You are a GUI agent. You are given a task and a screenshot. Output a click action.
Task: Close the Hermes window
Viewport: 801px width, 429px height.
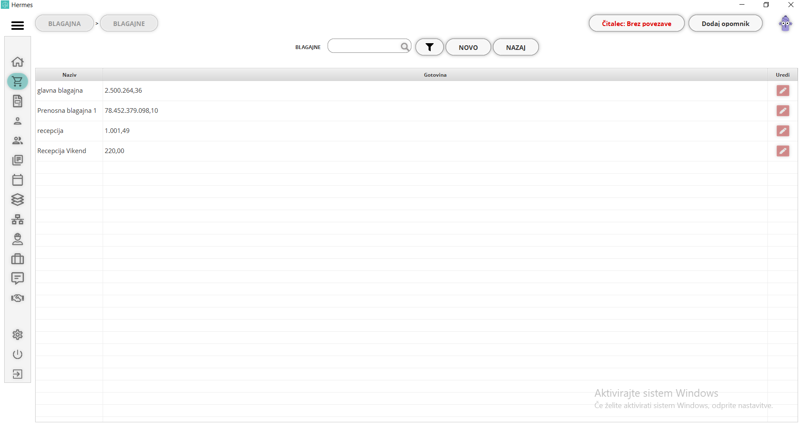(791, 5)
